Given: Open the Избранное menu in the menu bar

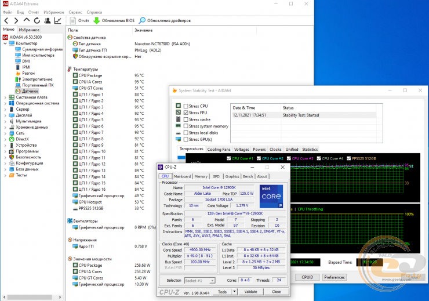Looking at the screenshot, I should tap(53, 12).
